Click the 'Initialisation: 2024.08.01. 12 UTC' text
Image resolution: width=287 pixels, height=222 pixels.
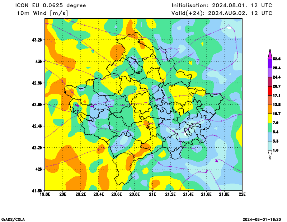[222, 5]
